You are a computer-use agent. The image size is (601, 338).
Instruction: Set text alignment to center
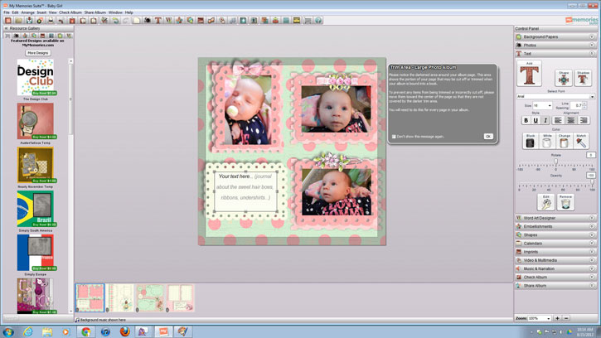(x=570, y=120)
